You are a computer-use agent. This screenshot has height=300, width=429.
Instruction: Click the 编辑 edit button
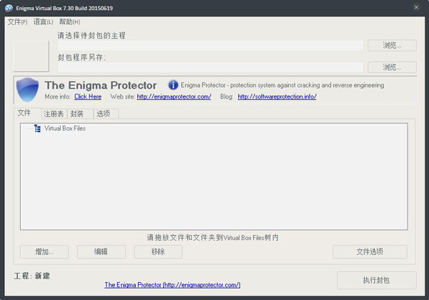click(102, 251)
